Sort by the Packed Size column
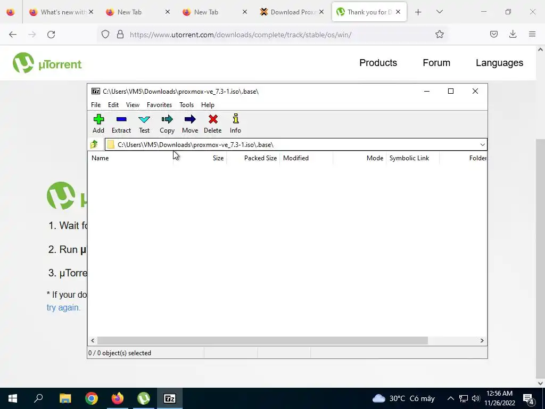 (253, 158)
